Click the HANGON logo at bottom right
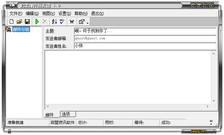Viewport: 224px width, 135px height. [x=198, y=131]
